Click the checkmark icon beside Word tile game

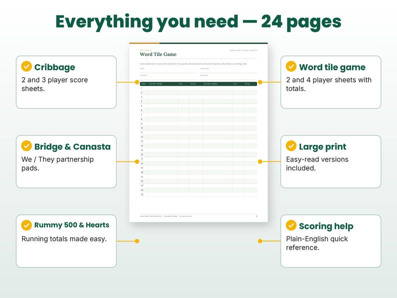tap(291, 66)
